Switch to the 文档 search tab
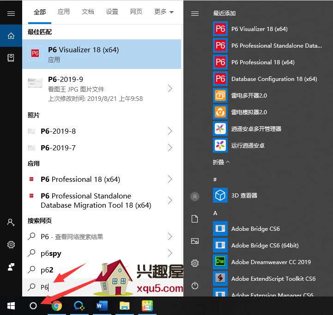 click(88, 12)
